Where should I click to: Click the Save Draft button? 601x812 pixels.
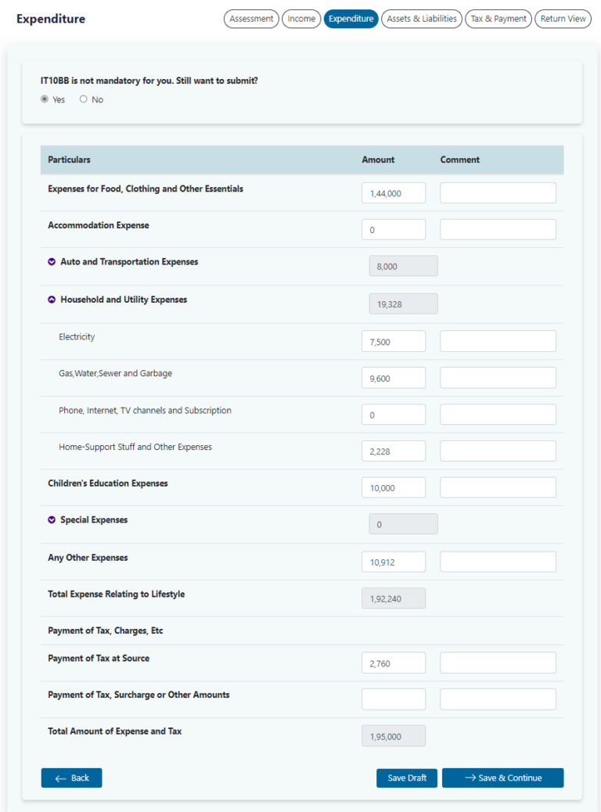[407, 778]
